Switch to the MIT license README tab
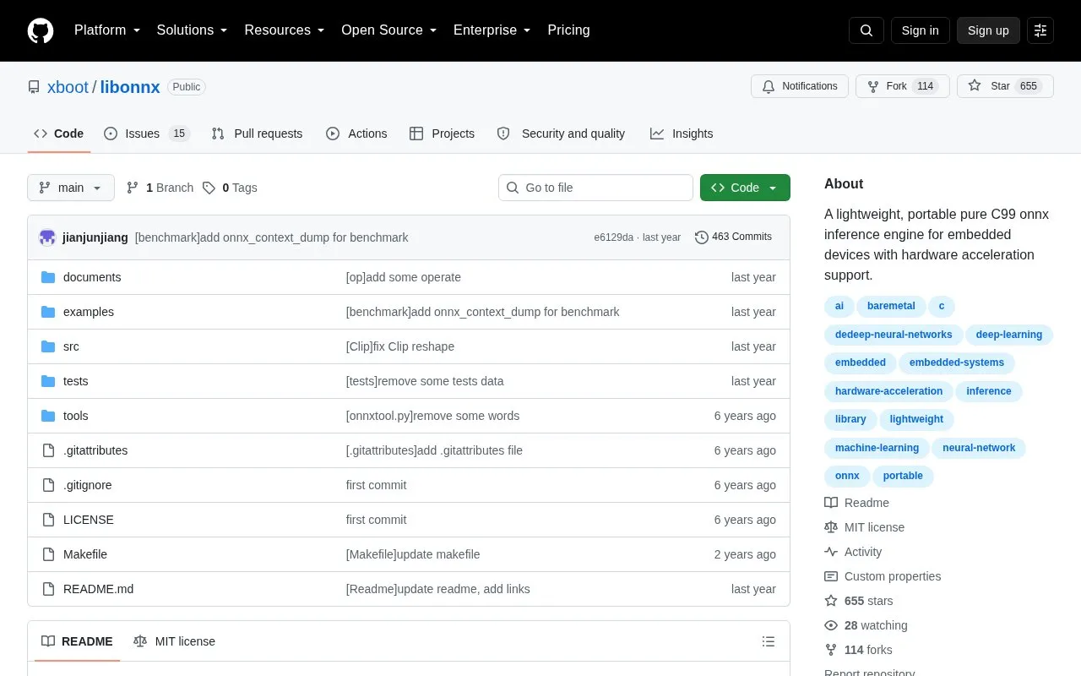1081x676 pixels. click(x=175, y=641)
